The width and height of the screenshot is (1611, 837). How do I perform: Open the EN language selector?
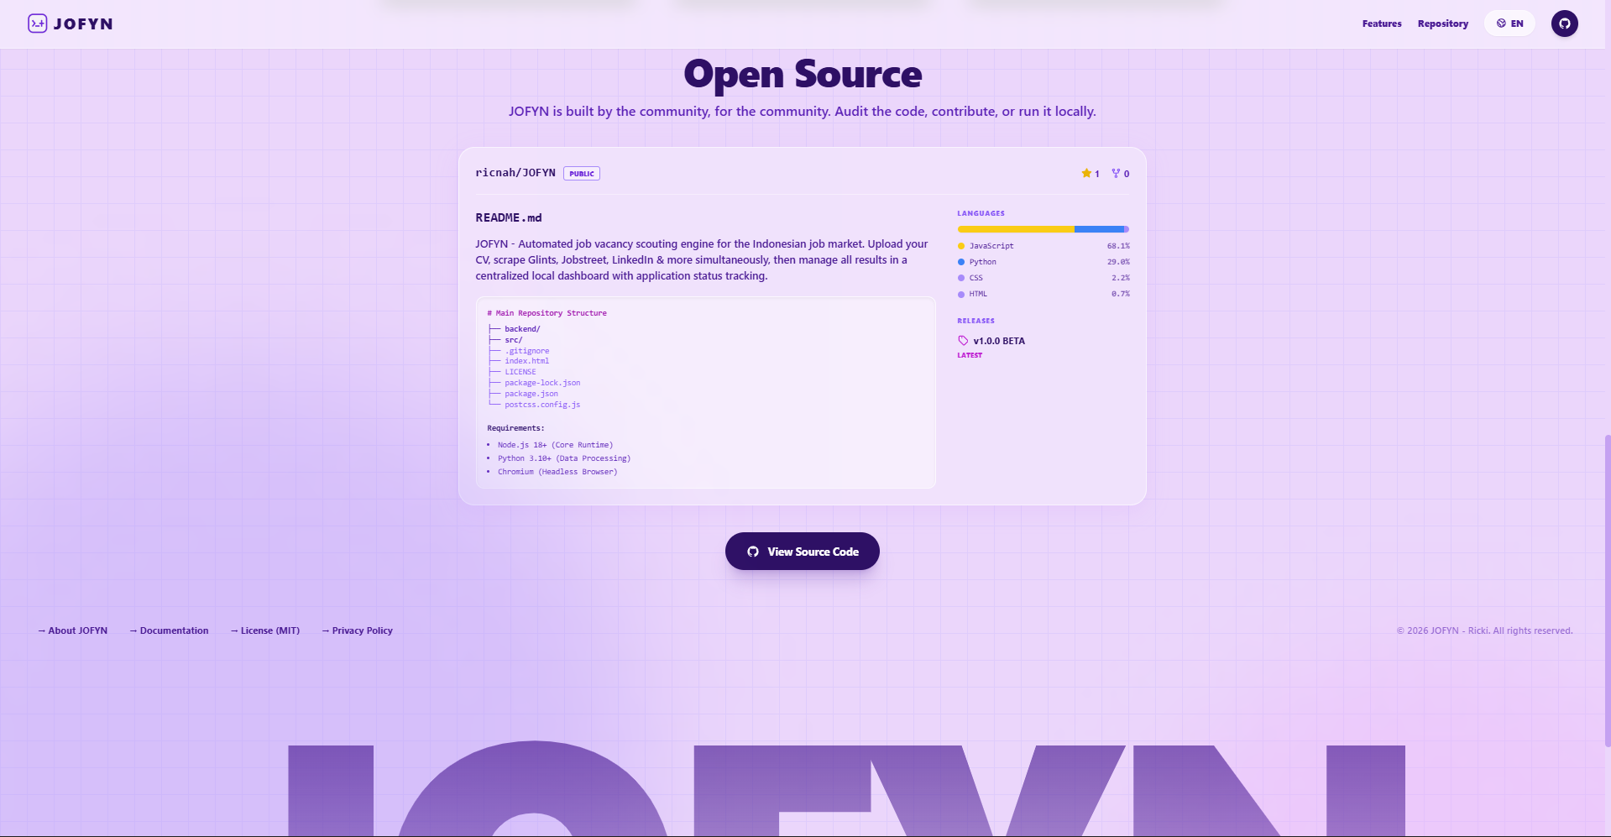(x=1509, y=24)
